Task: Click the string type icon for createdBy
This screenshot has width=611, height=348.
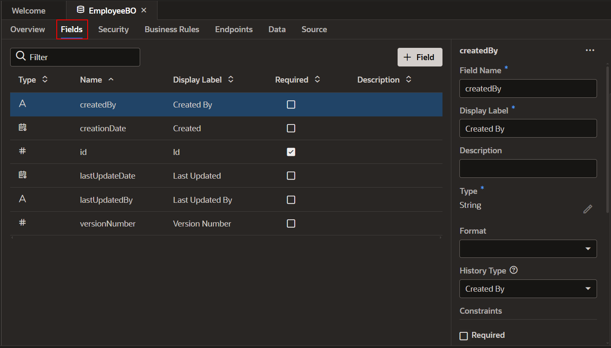Action: pos(22,104)
